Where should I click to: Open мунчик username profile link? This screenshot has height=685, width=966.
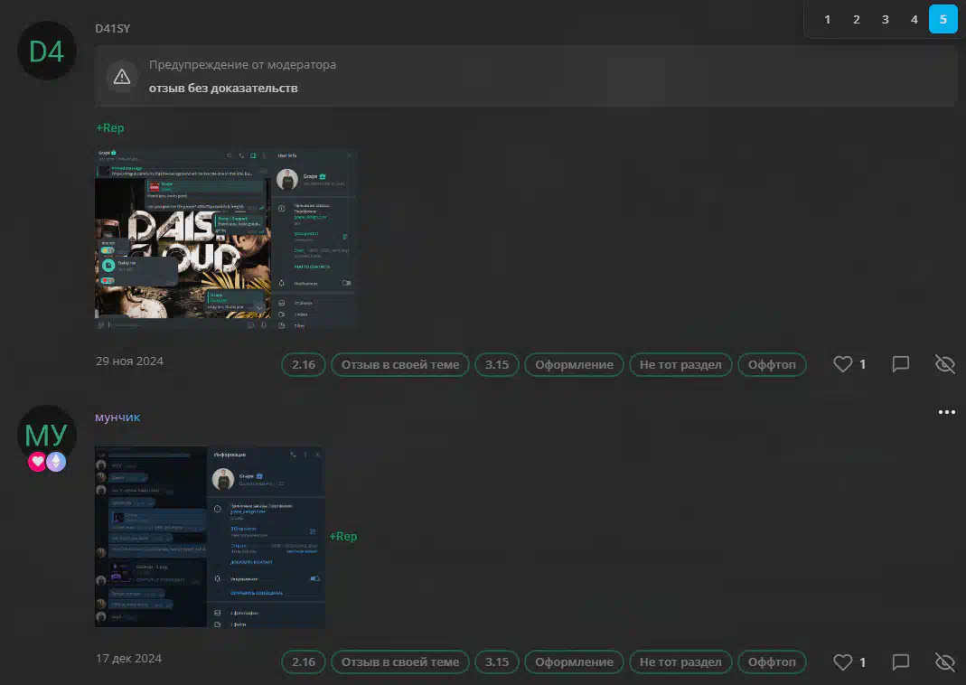[x=117, y=417]
